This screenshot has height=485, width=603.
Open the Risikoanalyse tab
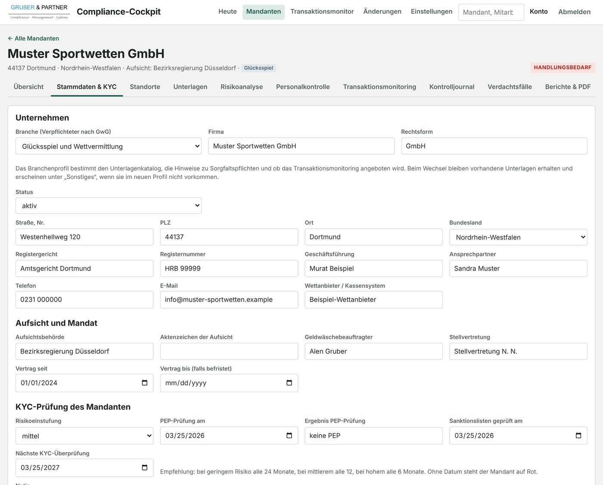click(x=242, y=87)
